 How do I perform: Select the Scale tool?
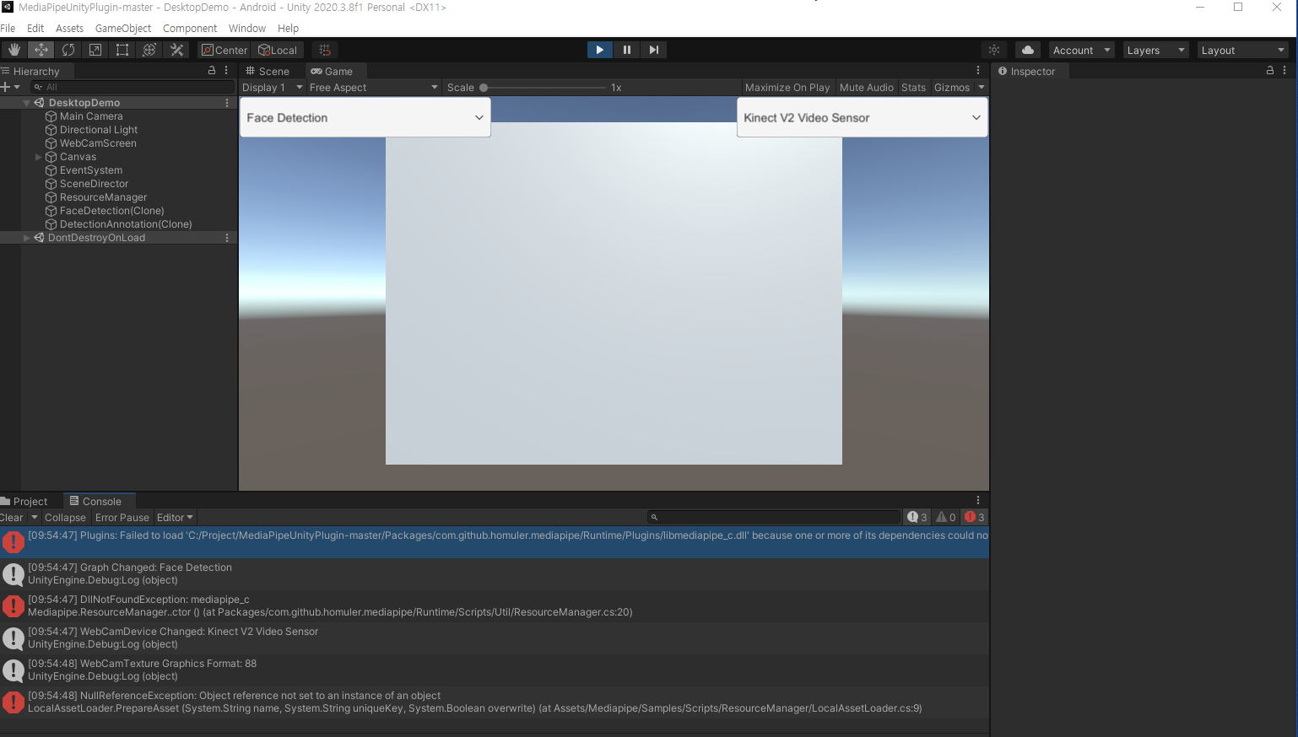(95, 50)
